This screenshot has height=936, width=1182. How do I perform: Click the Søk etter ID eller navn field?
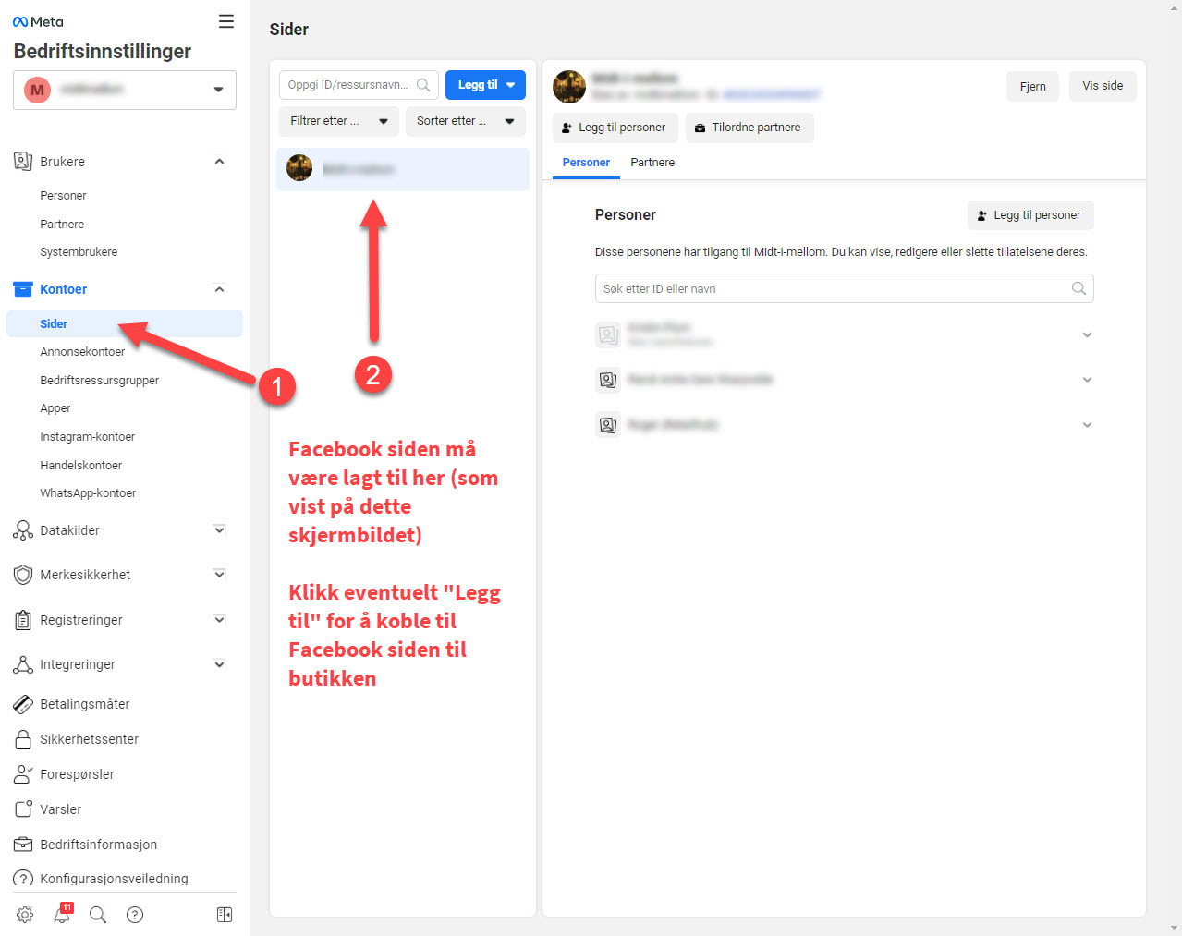tap(845, 288)
